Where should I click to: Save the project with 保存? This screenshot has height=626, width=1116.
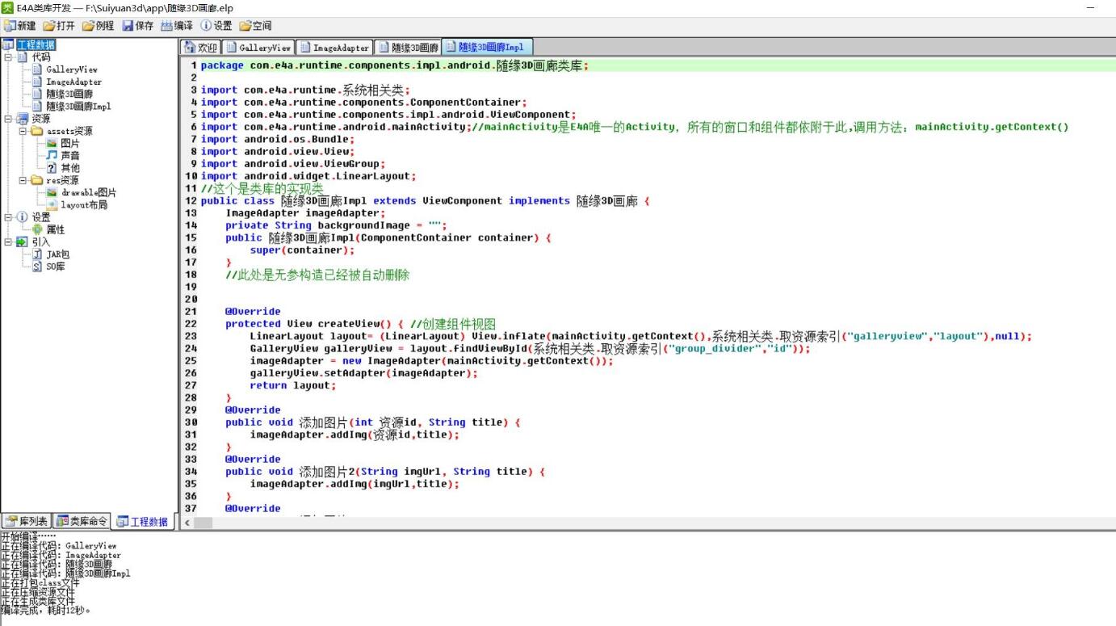tap(137, 26)
